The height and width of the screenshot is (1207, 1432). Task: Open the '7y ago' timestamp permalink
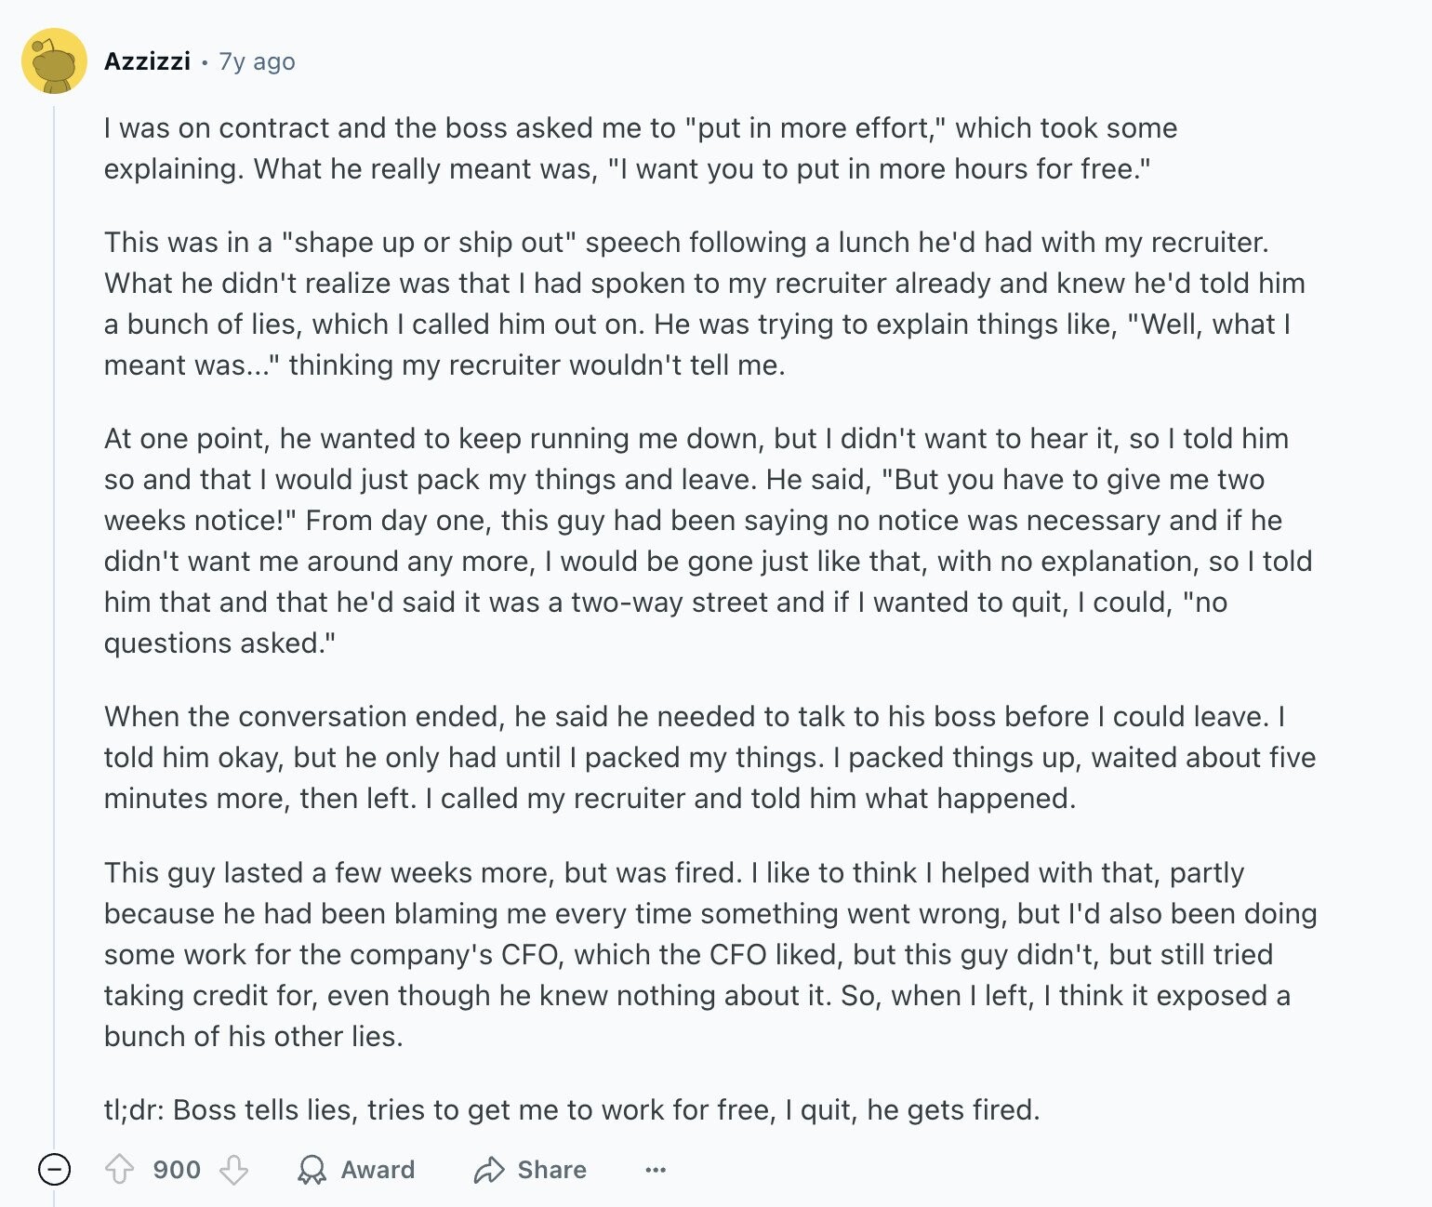point(257,61)
